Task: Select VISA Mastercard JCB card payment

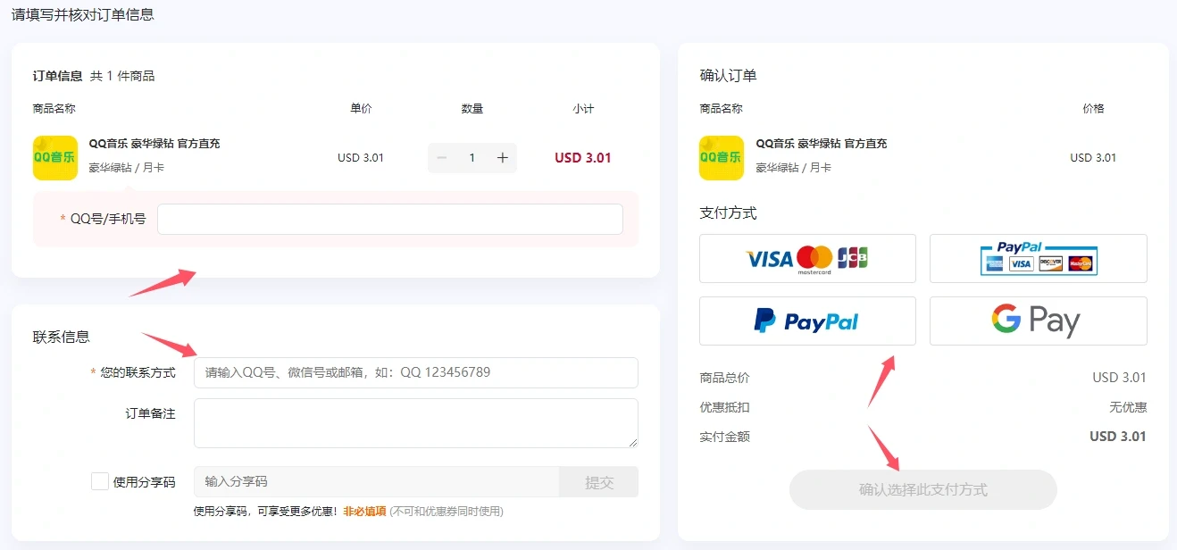Action: coord(807,259)
